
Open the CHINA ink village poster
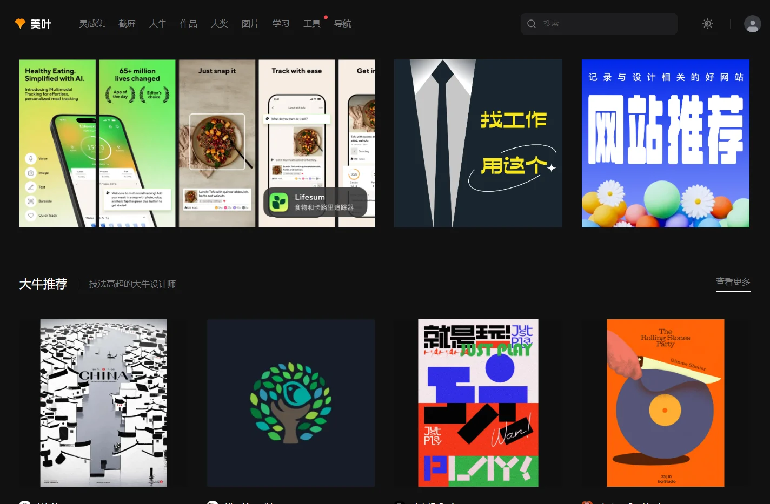(103, 403)
